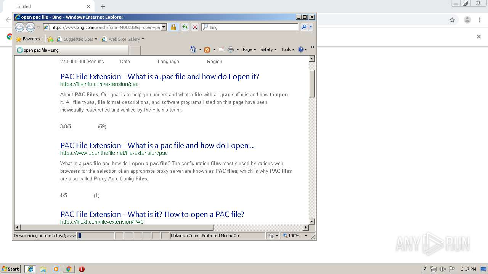
Task: Open the Language filter in Bing results
Action: [x=169, y=62]
